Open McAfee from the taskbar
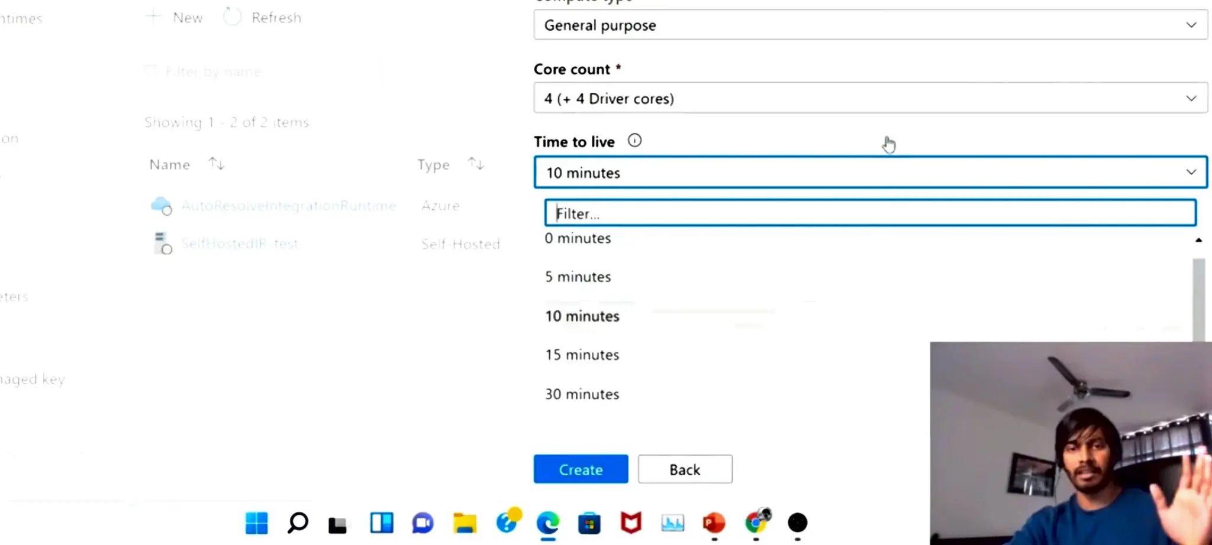This screenshot has width=1212, height=545. [631, 523]
